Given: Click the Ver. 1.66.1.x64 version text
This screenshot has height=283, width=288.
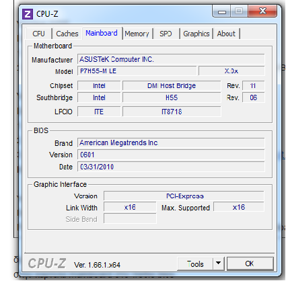Looking at the screenshot, I should [97, 265].
